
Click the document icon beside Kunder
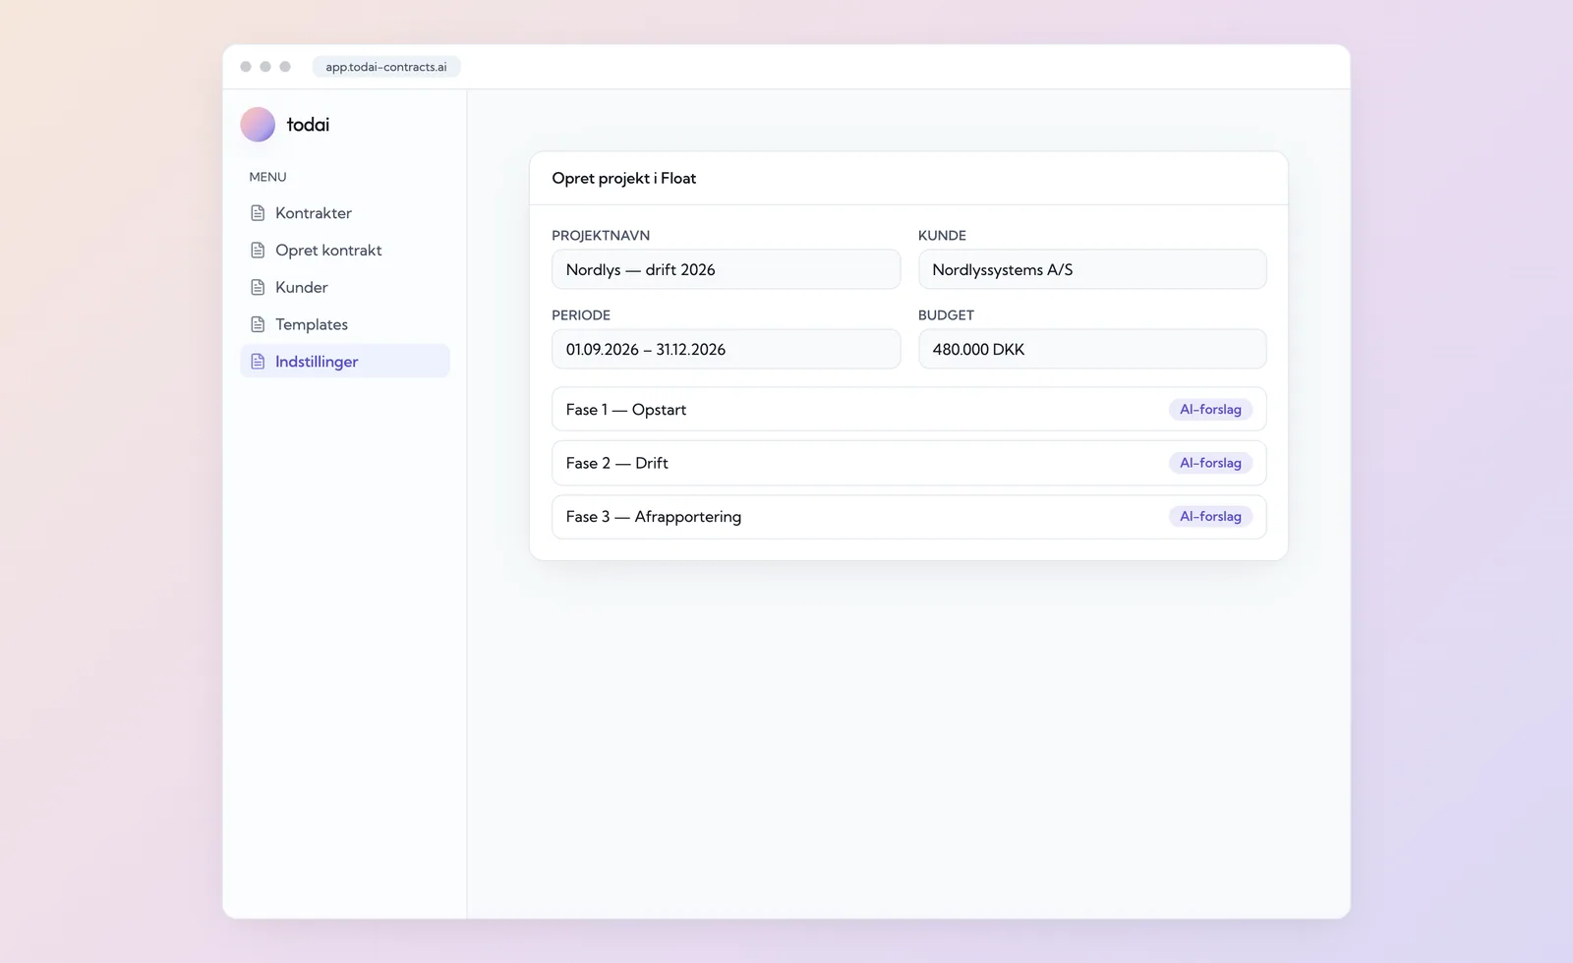click(258, 287)
